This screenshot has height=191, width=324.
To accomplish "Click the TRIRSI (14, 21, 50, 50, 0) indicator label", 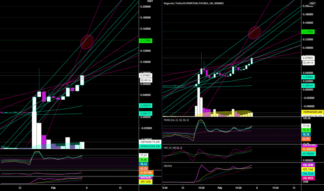I will point(176,120).
